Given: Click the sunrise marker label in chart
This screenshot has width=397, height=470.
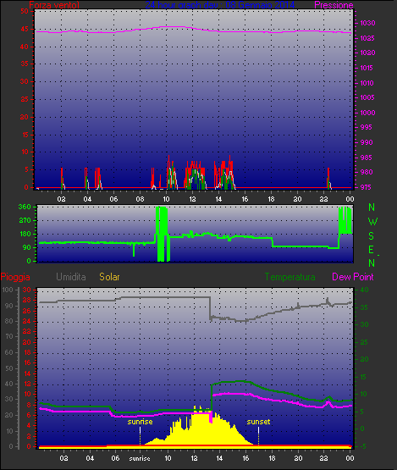Looking at the screenshot, I should [x=140, y=422].
